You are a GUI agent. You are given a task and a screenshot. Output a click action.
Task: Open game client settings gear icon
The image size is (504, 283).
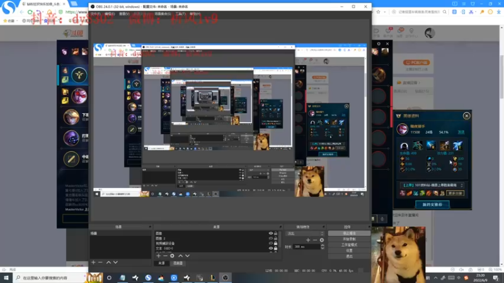pyautogui.click(x=379, y=43)
